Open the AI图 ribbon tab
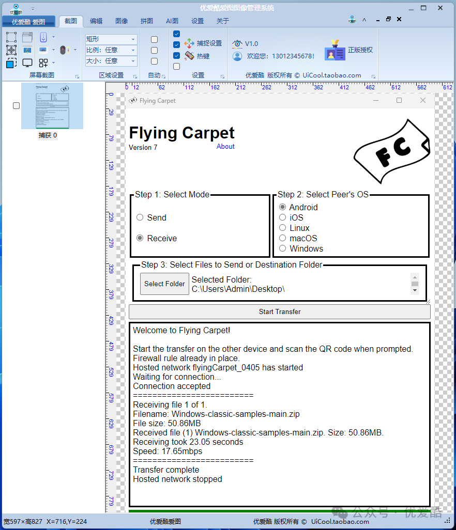 (x=172, y=21)
